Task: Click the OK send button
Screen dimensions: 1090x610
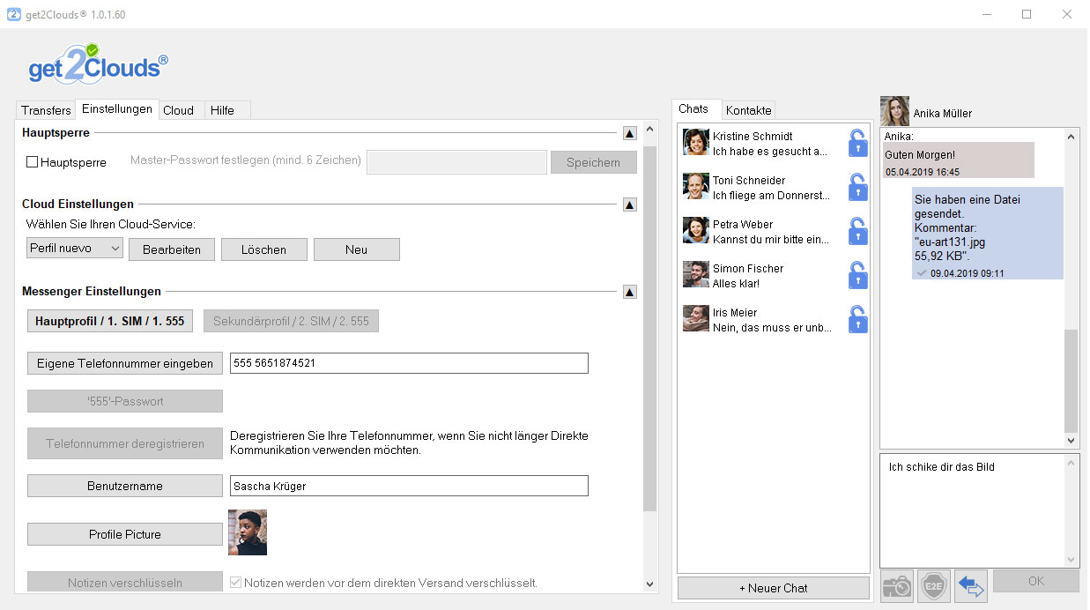Action: click(x=1036, y=581)
